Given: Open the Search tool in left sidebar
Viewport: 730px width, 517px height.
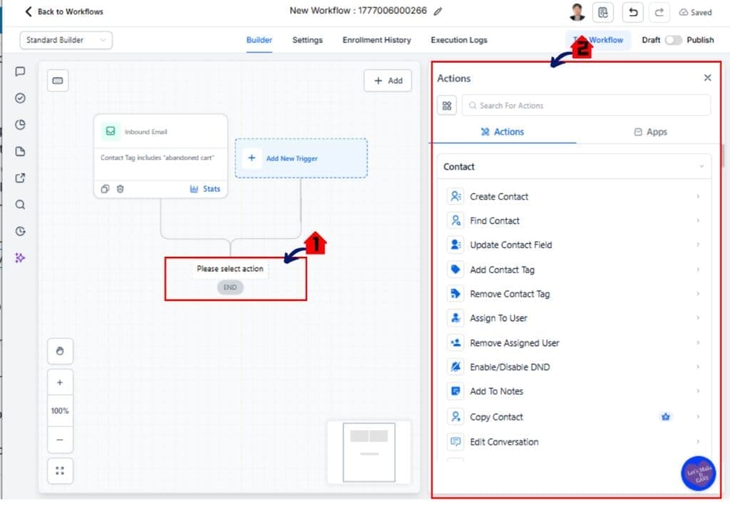Looking at the screenshot, I should pyautogui.click(x=20, y=205).
